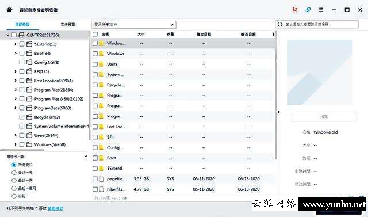
Task: Click the $Extend(13) folder icon in tree
Action: point(29,44)
